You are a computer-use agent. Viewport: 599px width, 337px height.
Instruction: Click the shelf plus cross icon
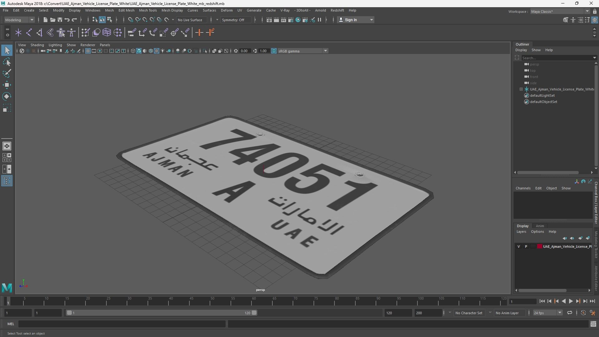[199, 32]
